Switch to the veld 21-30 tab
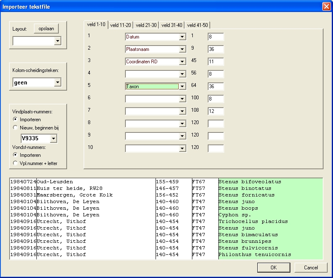Viewport: 333px width, 278px height. 146,25
